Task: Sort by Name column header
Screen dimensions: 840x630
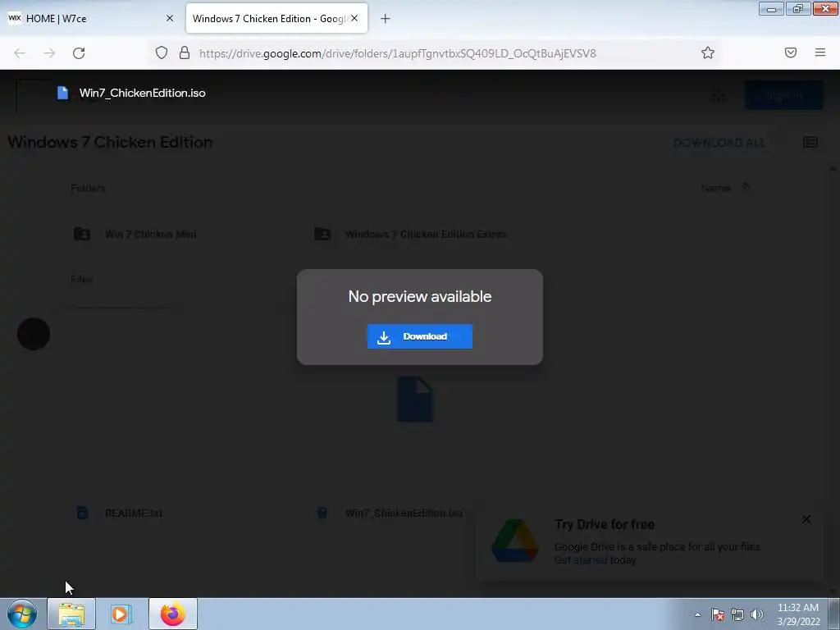Action: click(x=715, y=188)
